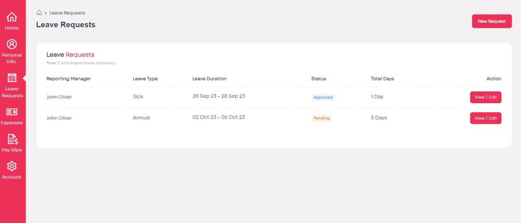Click the Pending status badge
This screenshot has height=223, width=521.
[322, 118]
